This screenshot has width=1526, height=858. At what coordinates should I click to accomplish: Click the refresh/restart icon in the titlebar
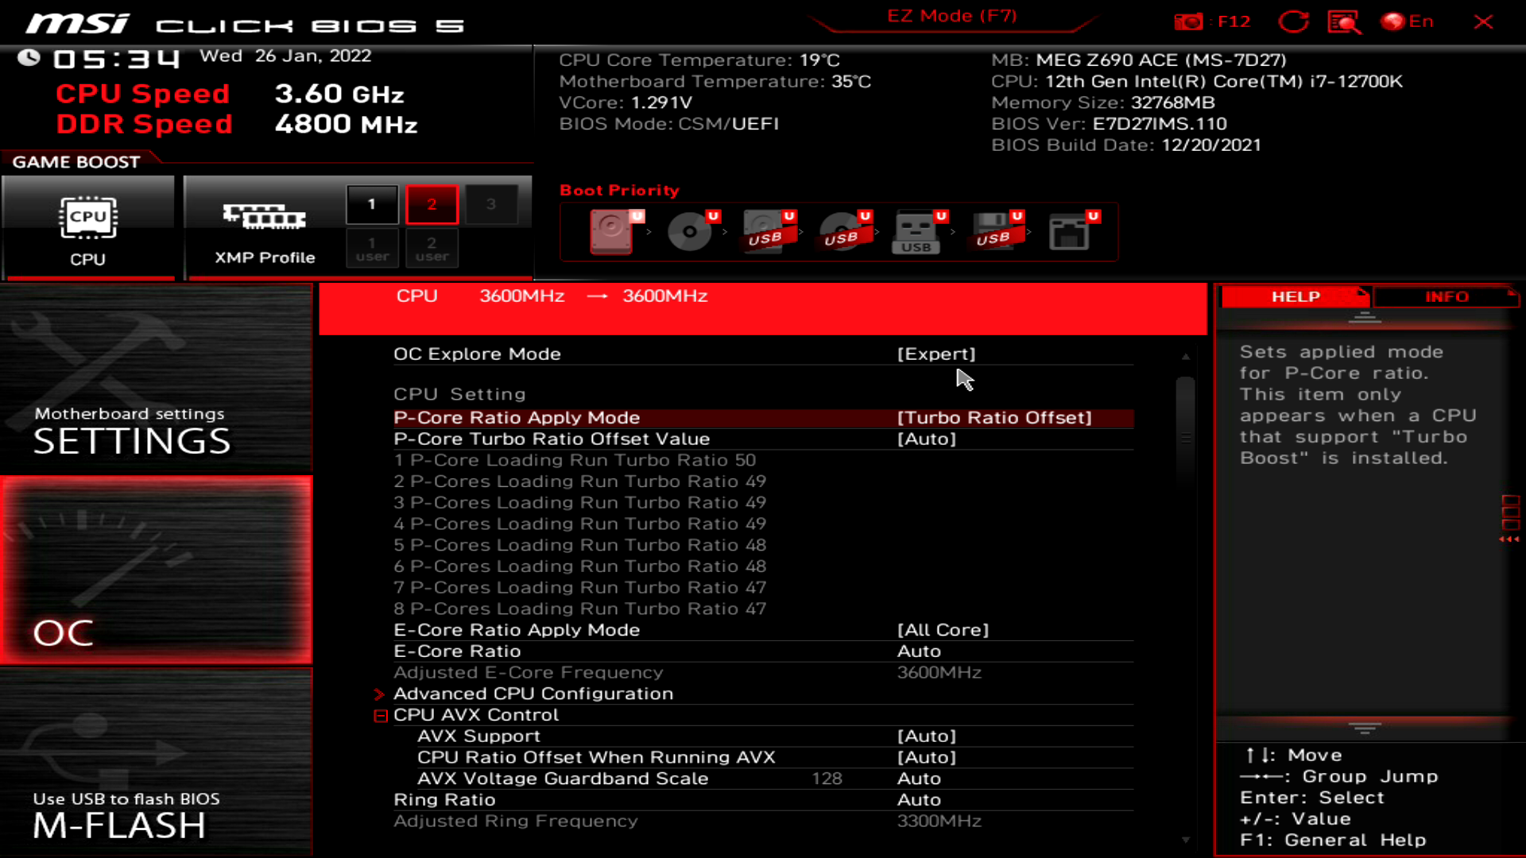click(x=1294, y=21)
